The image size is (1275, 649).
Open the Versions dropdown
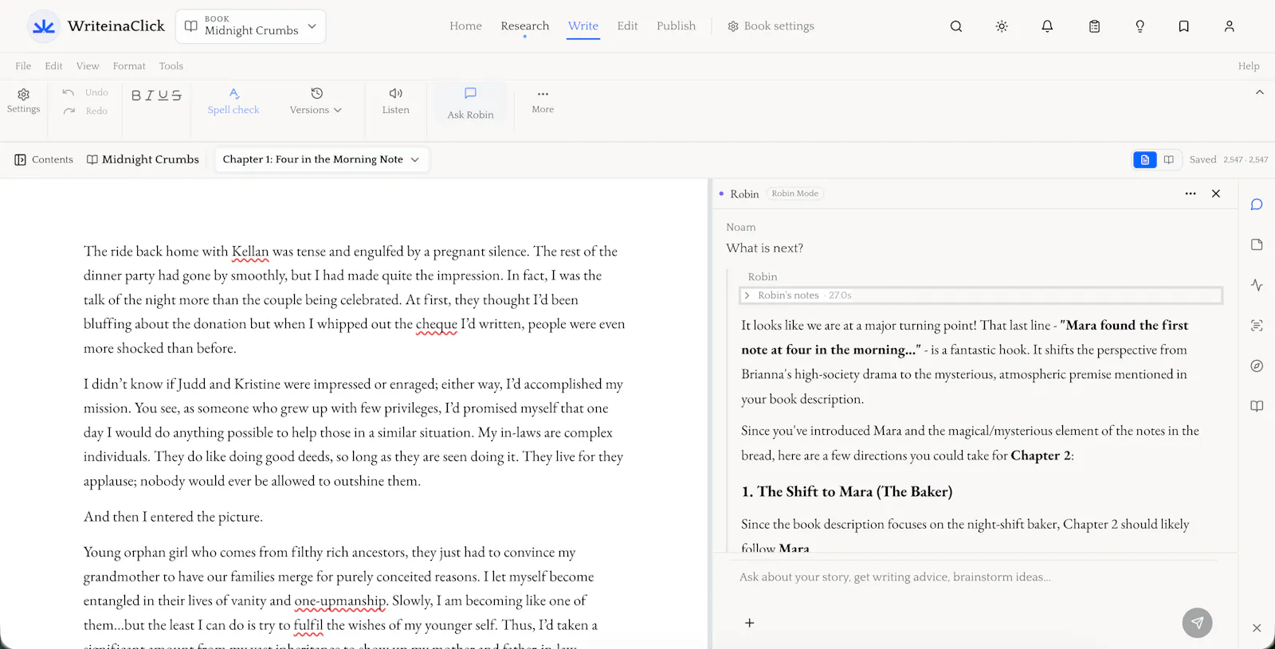tap(316, 101)
